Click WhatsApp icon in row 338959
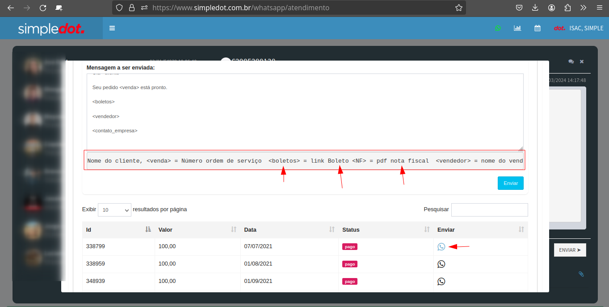This screenshot has width=609, height=307. click(x=441, y=264)
